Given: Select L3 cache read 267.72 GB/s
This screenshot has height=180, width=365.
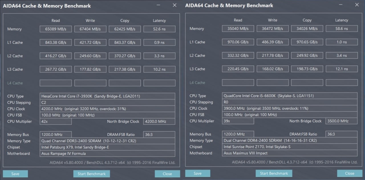Looking at the screenshot, I should coord(56,69).
